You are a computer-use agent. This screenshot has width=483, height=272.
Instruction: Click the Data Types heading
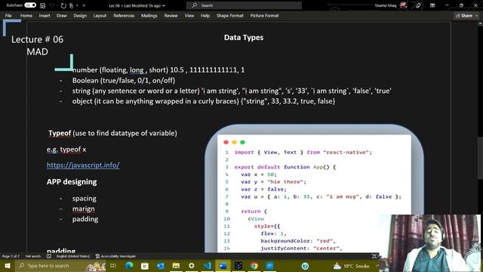[244, 37]
